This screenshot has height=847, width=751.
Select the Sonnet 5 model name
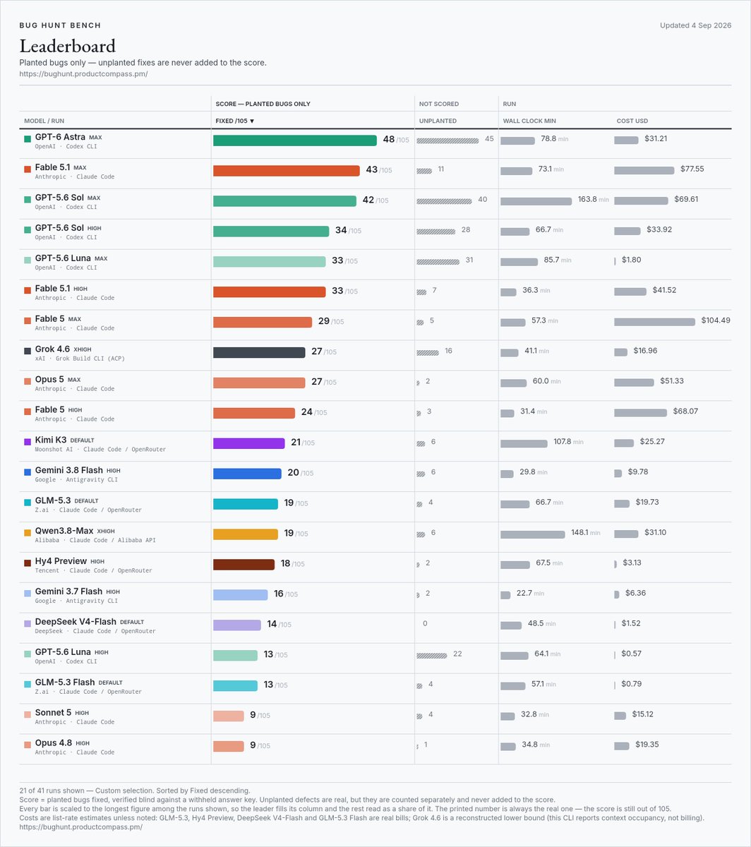click(53, 713)
